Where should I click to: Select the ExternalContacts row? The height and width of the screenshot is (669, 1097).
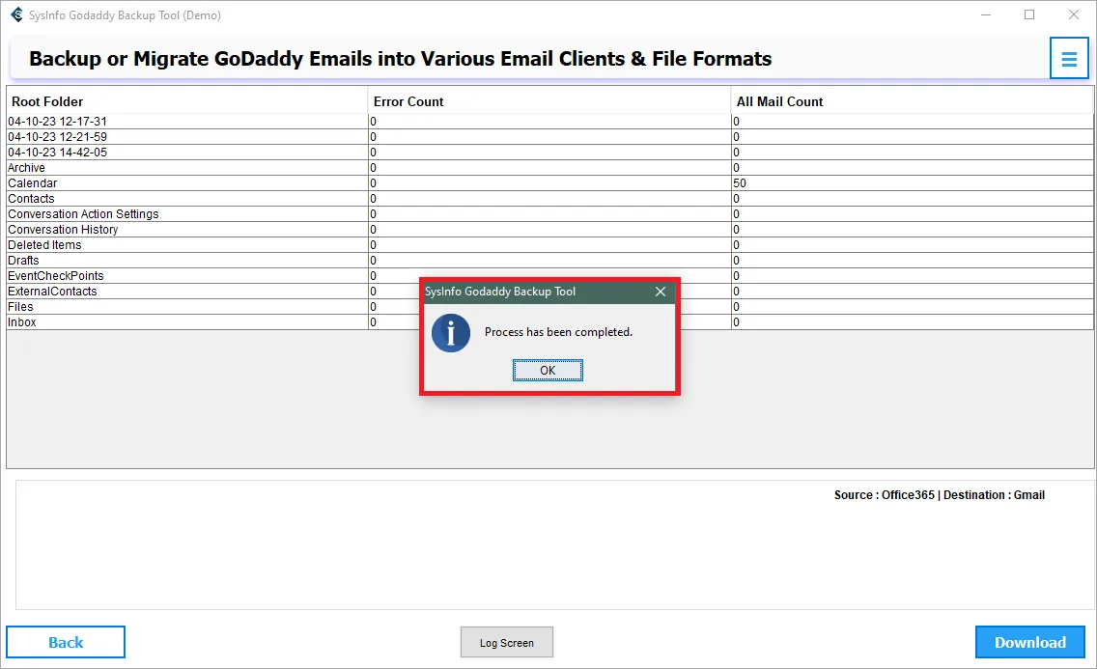549,291
